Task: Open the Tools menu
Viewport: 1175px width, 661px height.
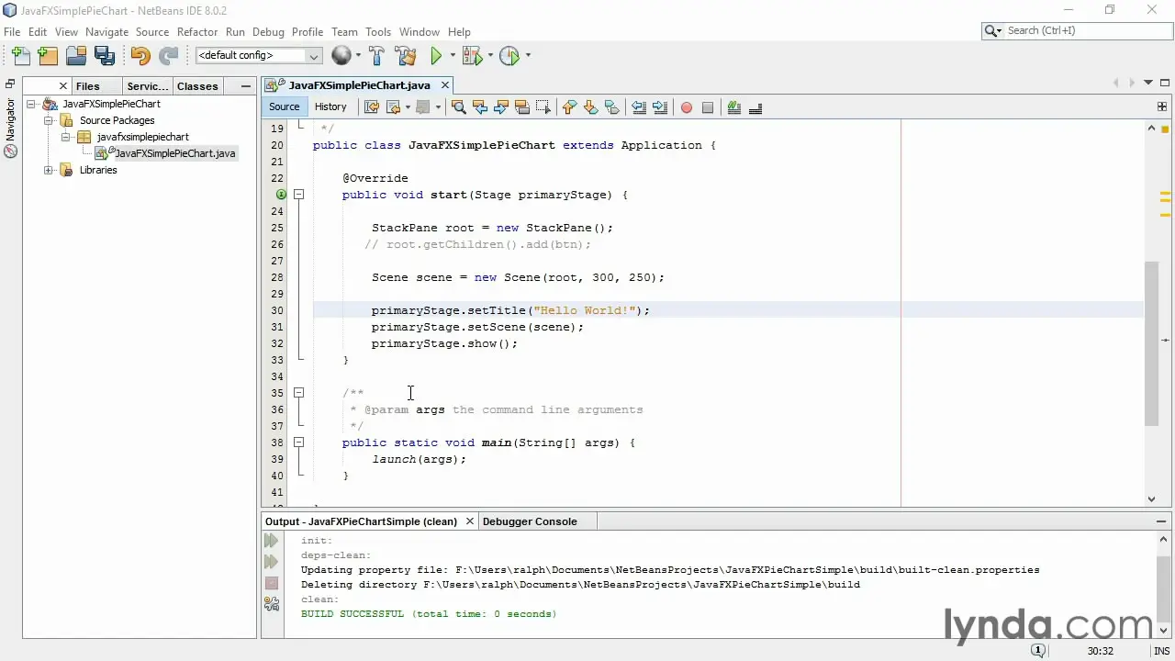Action: click(x=378, y=31)
